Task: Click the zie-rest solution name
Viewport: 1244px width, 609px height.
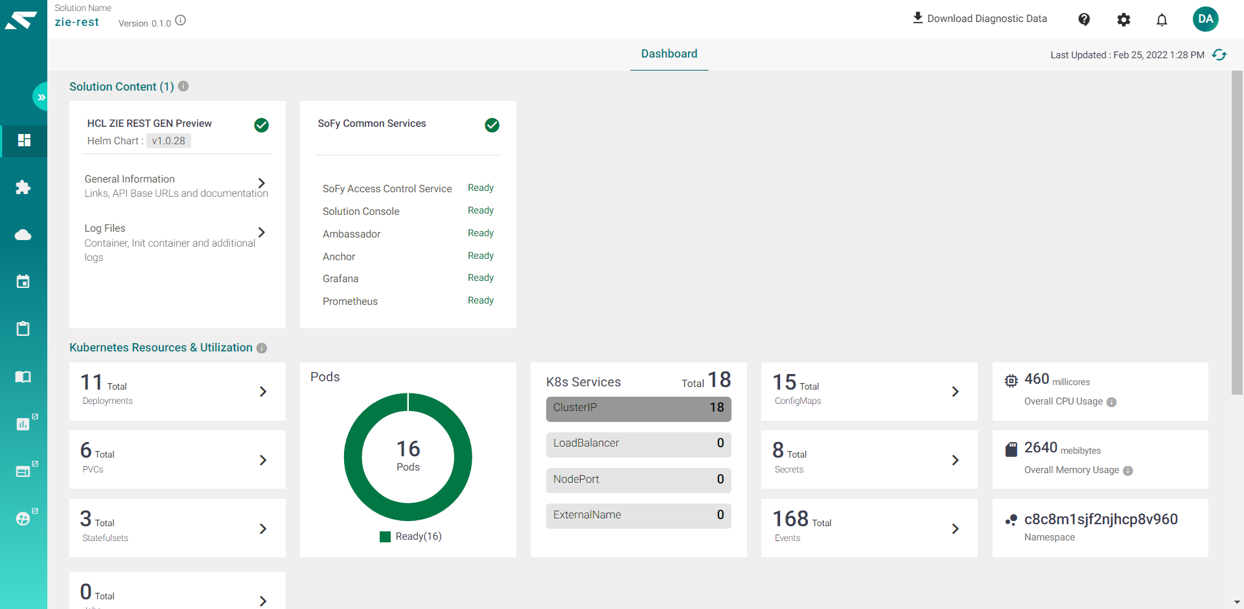Action: pyautogui.click(x=77, y=22)
